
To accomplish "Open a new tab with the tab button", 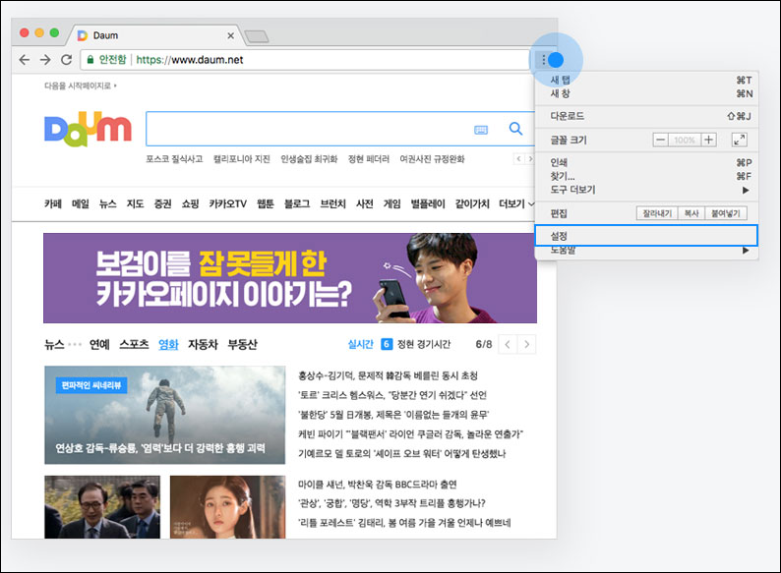I will pos(257,36).
